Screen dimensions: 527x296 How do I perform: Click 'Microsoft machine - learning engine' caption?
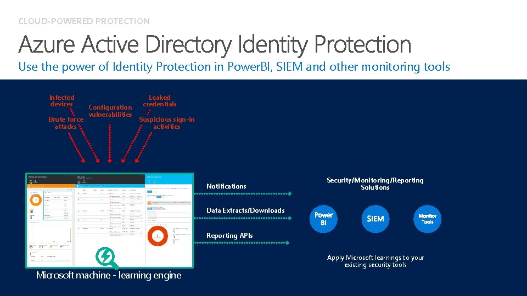pos(109,275)
